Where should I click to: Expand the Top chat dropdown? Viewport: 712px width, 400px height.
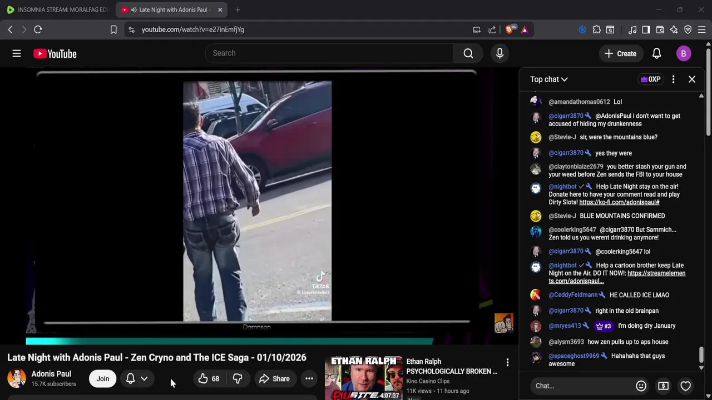549,79
